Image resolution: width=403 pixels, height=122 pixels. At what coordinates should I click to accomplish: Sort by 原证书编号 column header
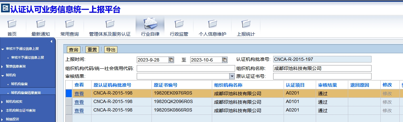click(166, 85)
